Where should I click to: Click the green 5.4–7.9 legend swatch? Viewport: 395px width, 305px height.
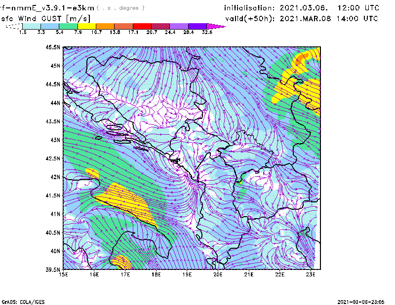(68, 26)
